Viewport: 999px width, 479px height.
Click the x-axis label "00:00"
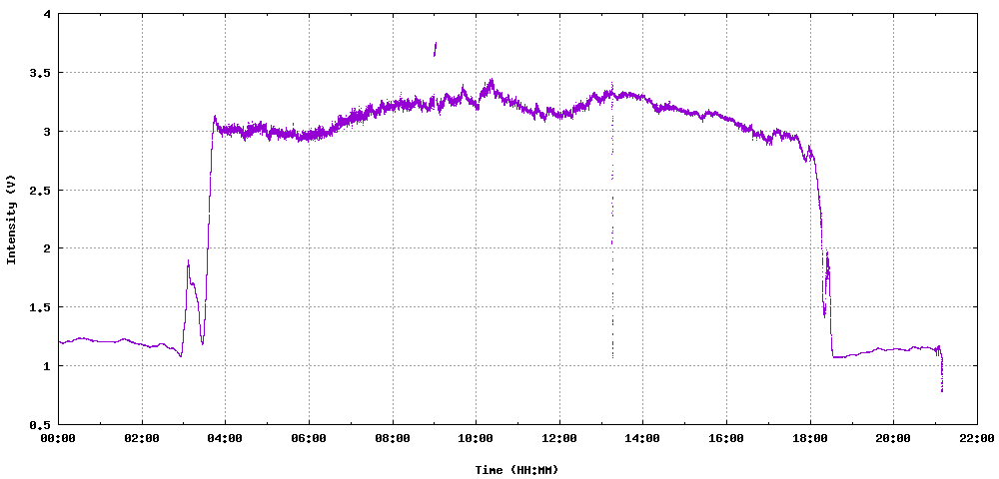pyautogui.click(x=58, y=439)
